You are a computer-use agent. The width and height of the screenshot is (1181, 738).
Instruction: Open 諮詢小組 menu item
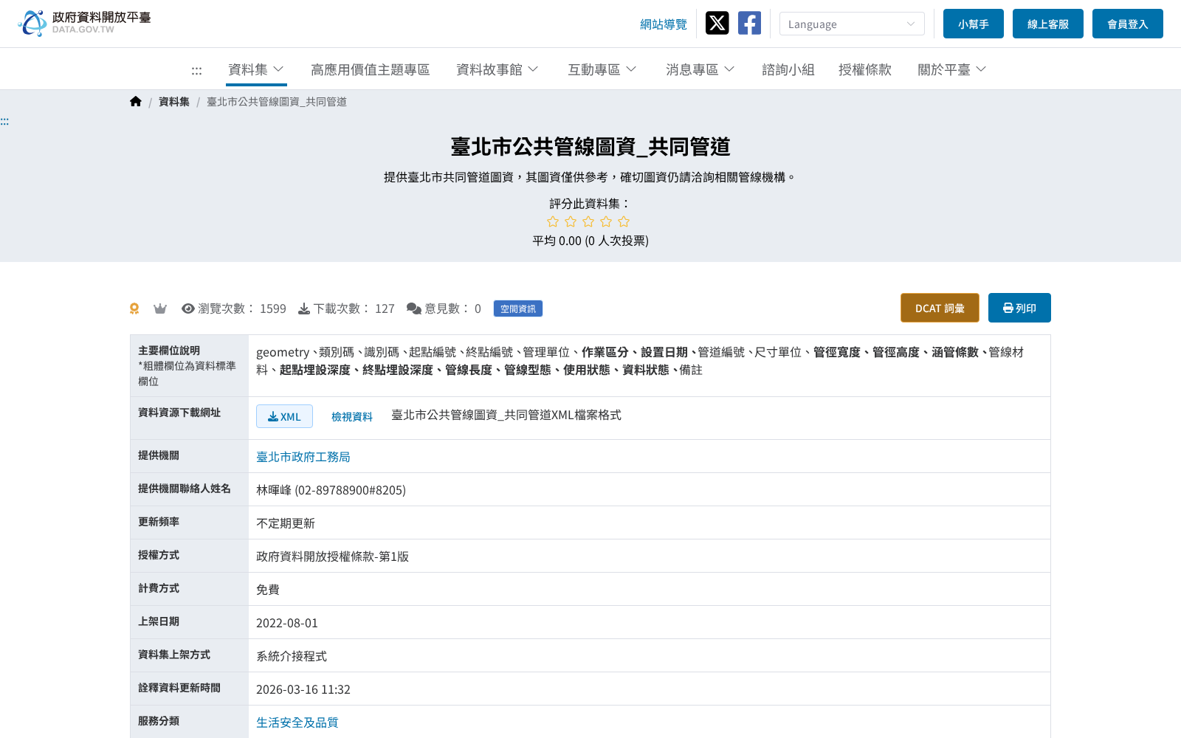pos(788,69)
